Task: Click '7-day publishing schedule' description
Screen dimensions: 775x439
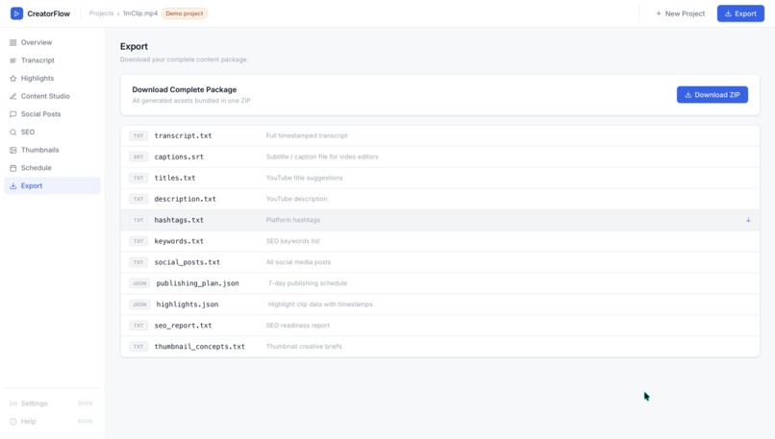Action: coord(308,283)
